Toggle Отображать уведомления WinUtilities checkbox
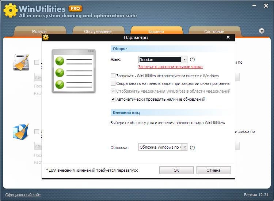The height and width of the screenshot is (201, 274). pyautogui.click(x=113, y=91)
